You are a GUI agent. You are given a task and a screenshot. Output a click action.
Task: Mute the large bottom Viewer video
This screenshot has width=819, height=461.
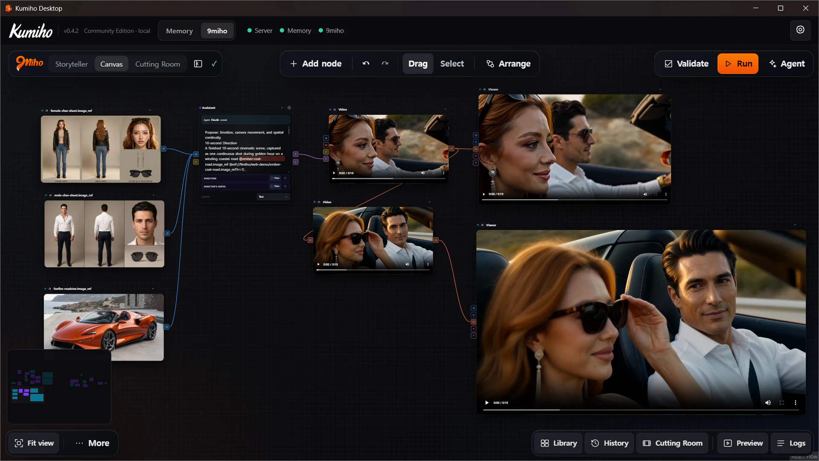click(768, 403)
